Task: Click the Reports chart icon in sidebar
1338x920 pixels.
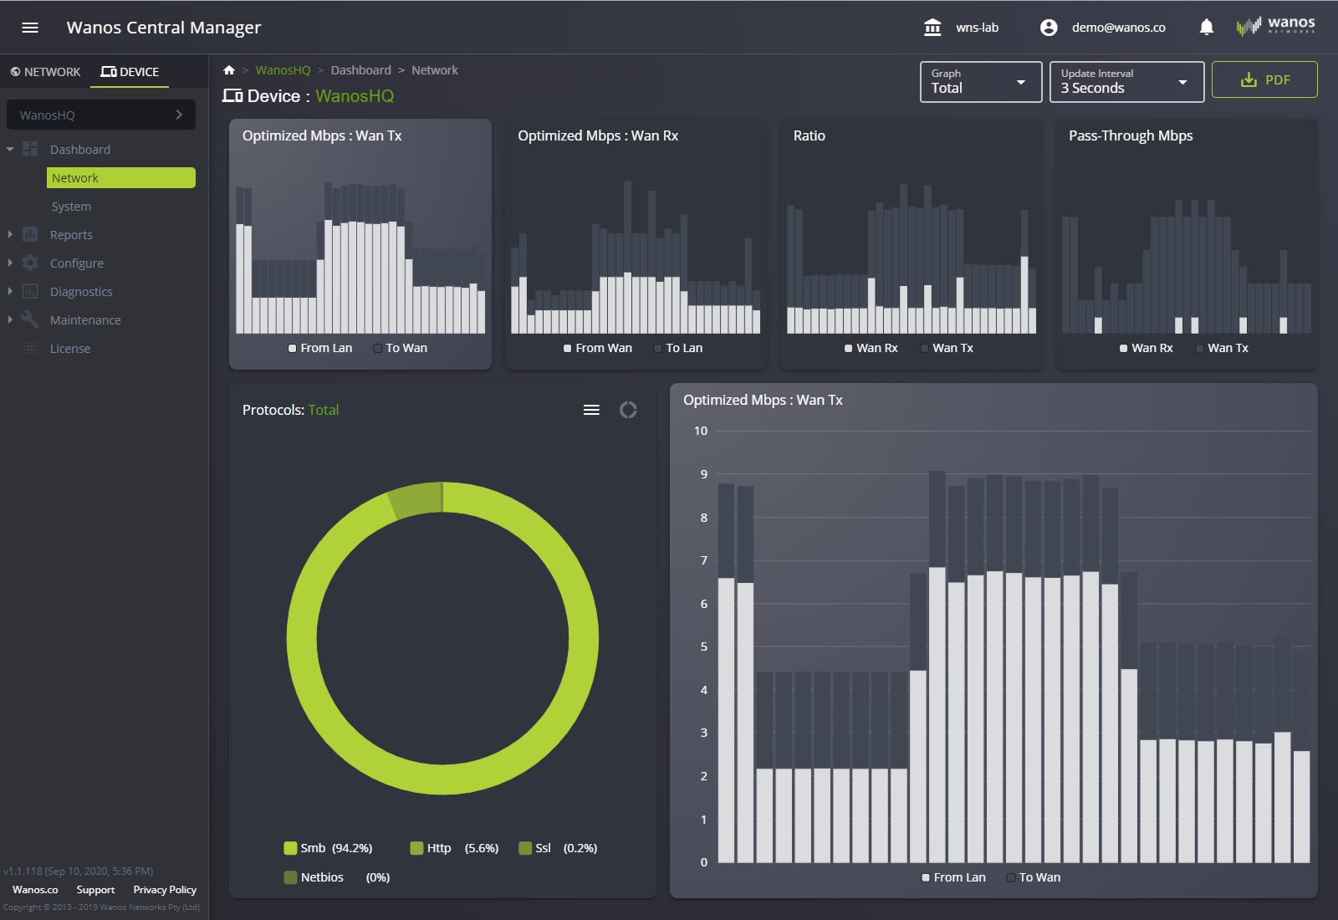Action: pyautogui.click(x=30, y=234)
